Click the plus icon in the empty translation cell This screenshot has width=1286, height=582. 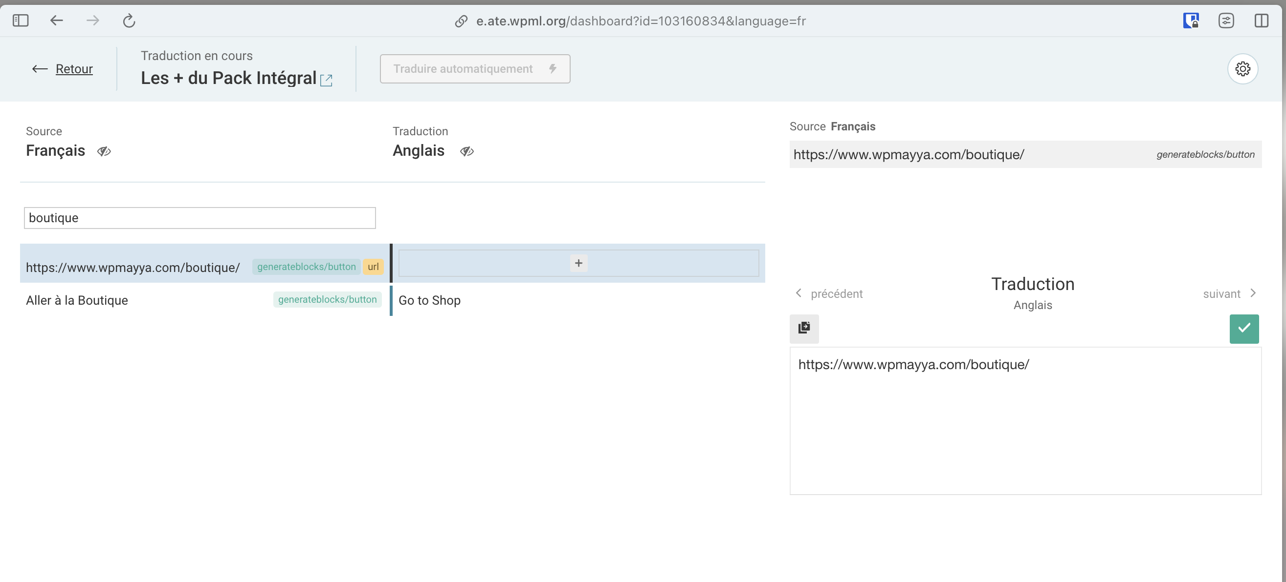click(x=578, y=263)
